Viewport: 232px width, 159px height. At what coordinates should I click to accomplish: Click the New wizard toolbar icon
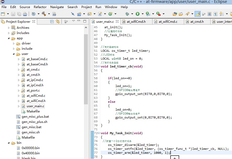3,14
